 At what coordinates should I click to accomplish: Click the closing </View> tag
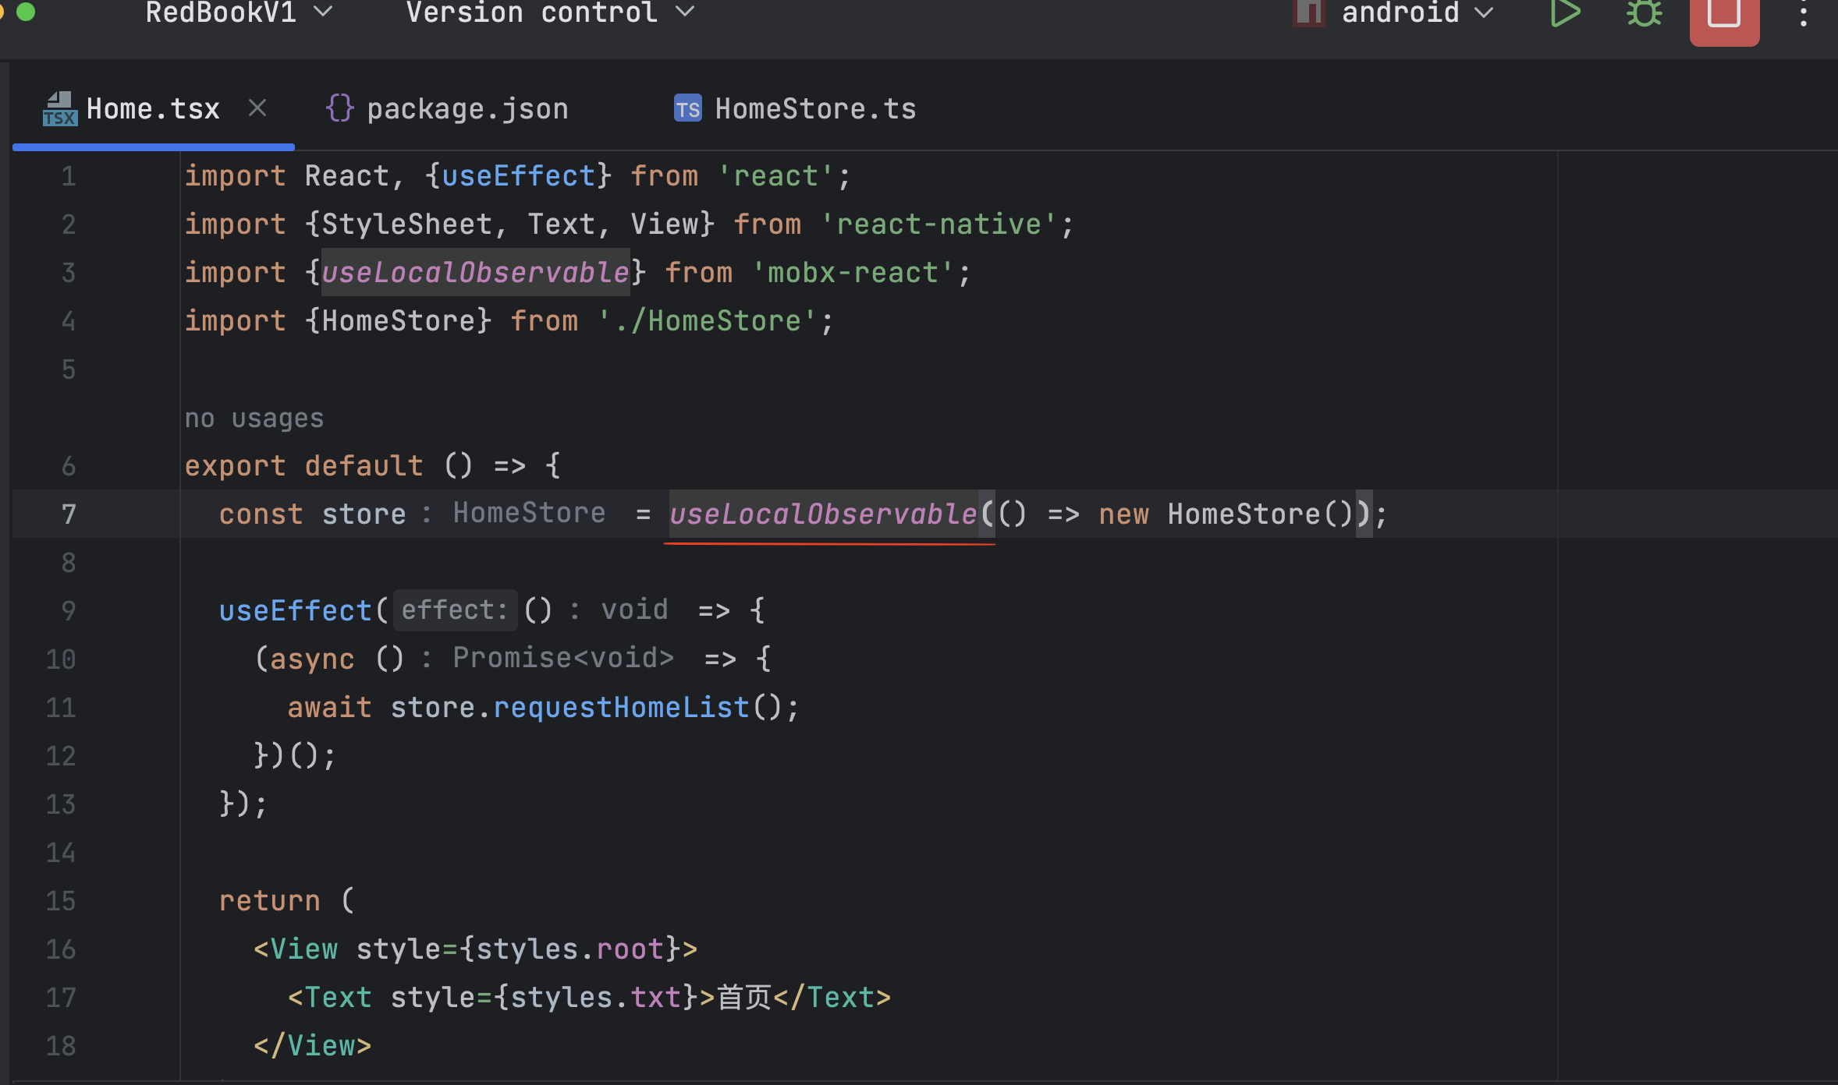(312, 1046)
